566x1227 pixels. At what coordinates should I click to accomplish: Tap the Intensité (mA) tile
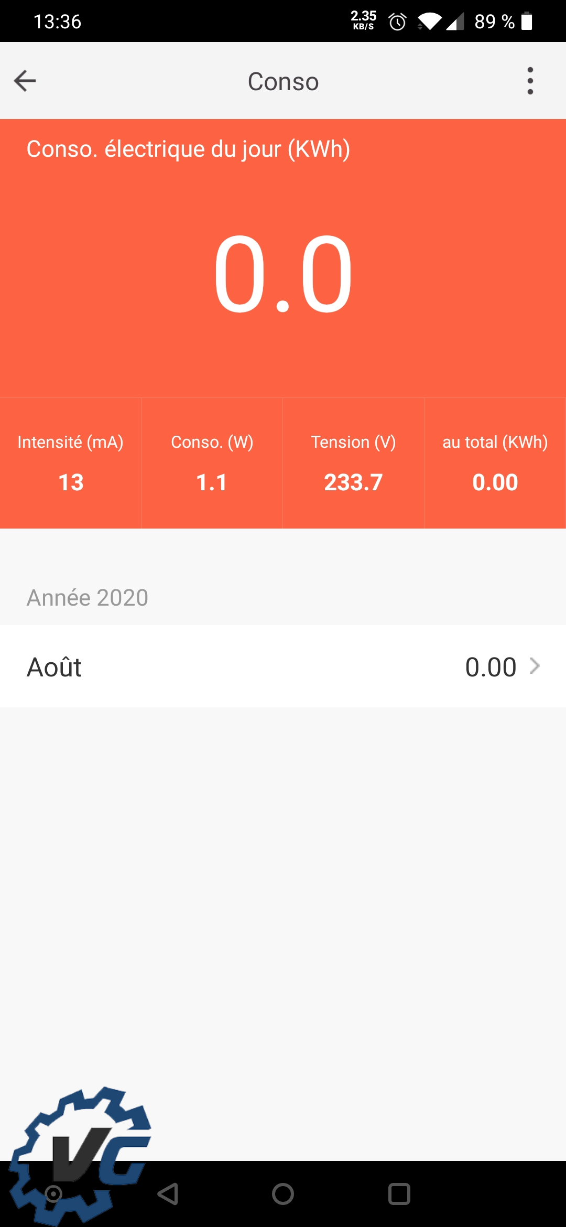point(71,463)
